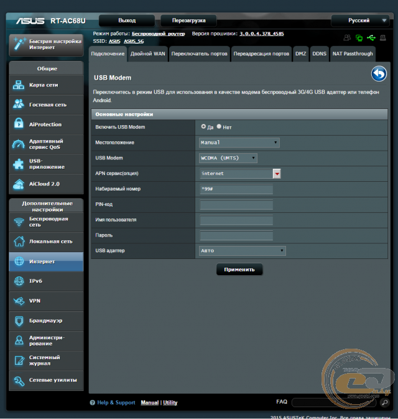Viewport: 398px width, 419px height.
Task: Switch to the Переключатель портов tab
Action: pyautogui.click(x=200, y=54)
